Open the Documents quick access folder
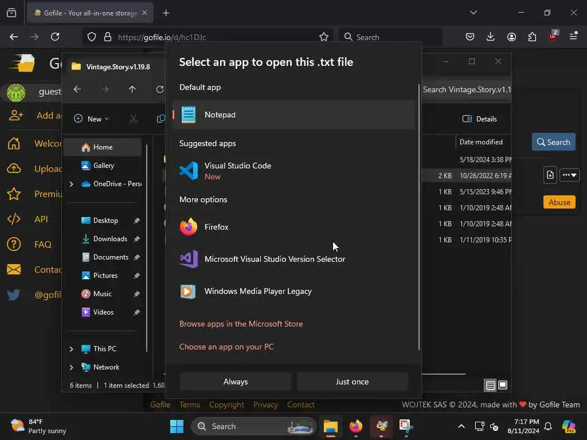 coord(111,257)
